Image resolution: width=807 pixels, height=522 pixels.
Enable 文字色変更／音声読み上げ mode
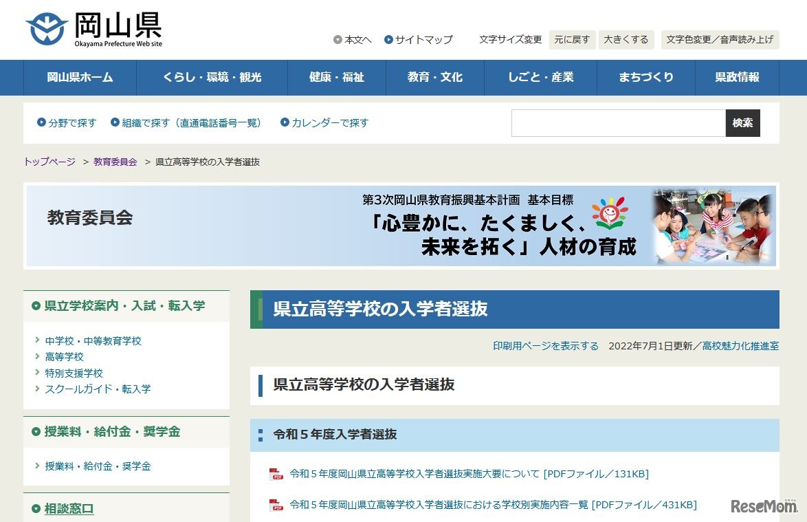pyautogui.click(x=720, y=40)
